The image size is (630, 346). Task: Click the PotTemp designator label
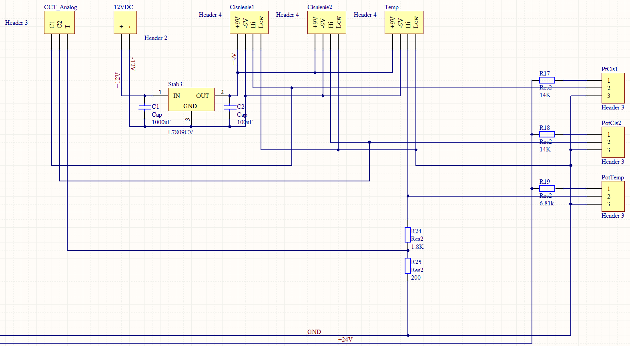pos(613,177)
